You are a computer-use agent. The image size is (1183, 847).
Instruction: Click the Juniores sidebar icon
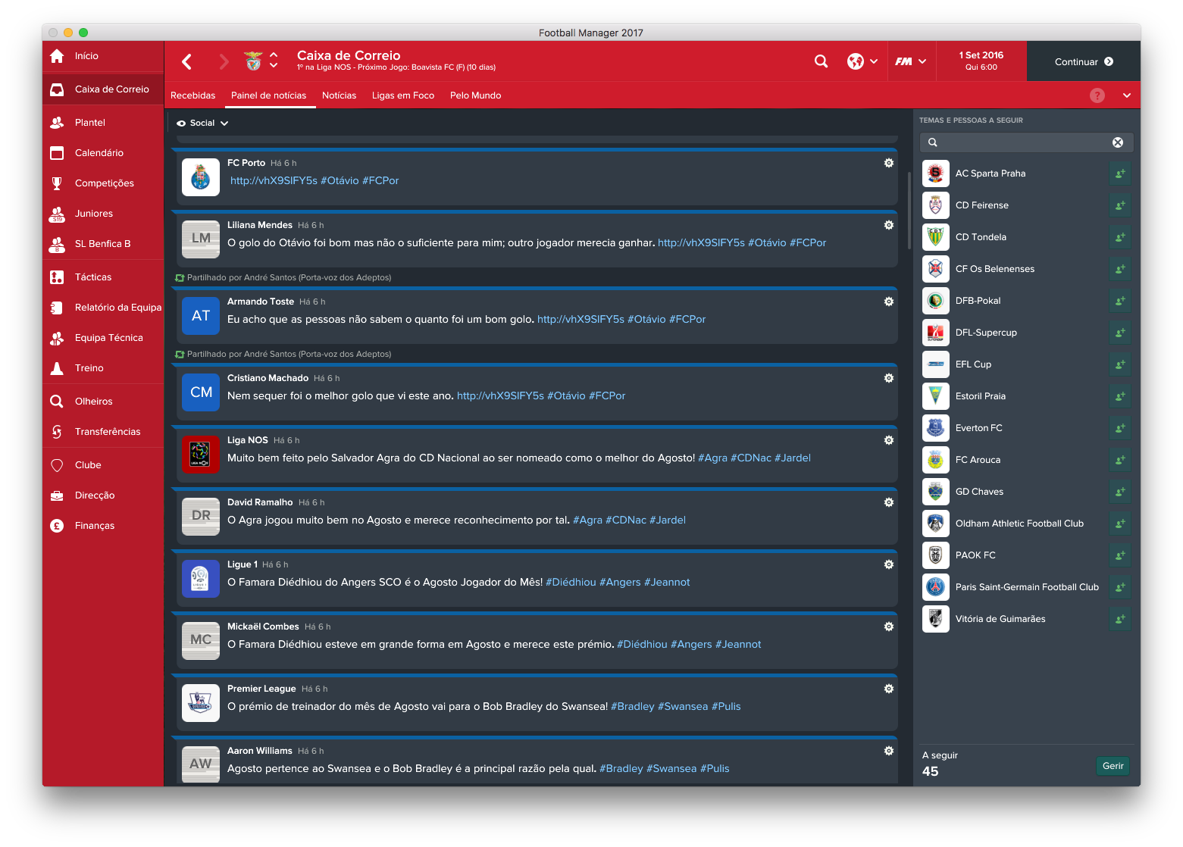[x=57, y=214]
